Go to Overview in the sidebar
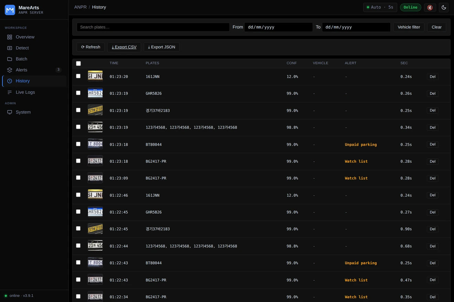454x302 pixels. coord(34,37)
